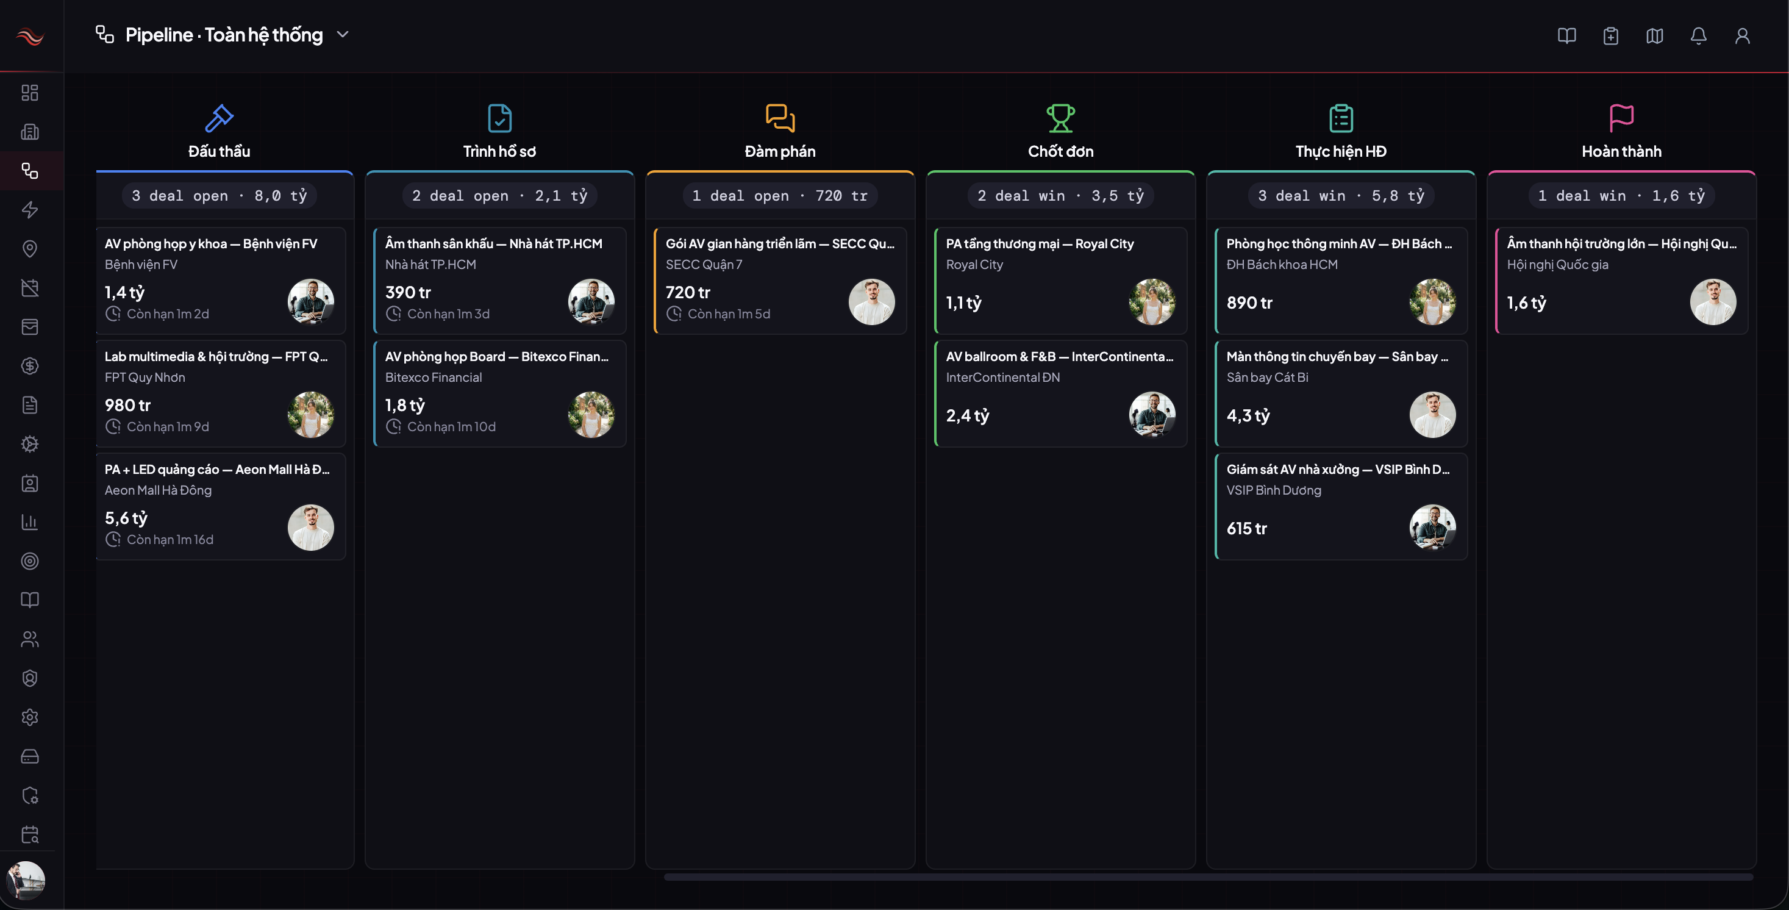Viewport: 1789px width, 910px height.
Task: Click the '1 deal win · 1,6 tỷ' summary
Action: tap(1622, 196)
